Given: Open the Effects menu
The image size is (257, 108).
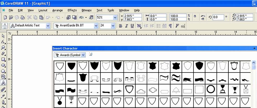Looking at the screenshot, I should 72,10.
